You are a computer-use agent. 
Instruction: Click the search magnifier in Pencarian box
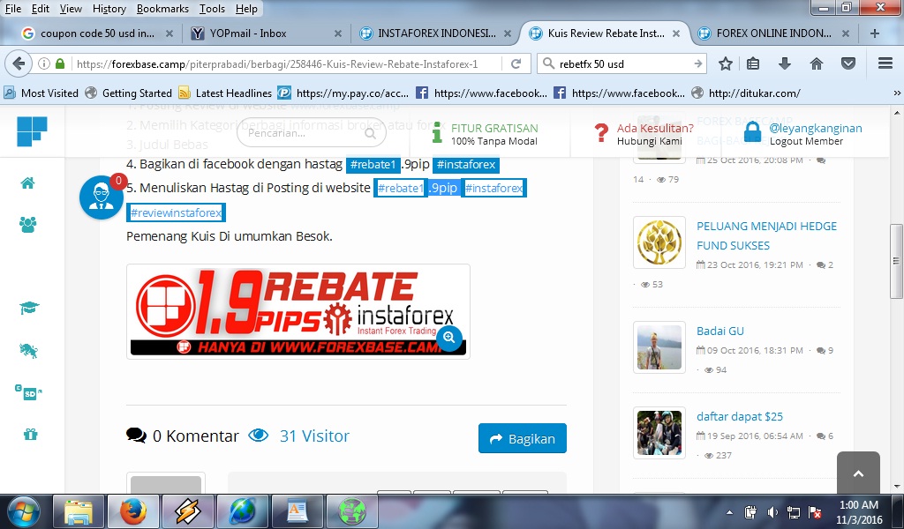tap(371, 133)
